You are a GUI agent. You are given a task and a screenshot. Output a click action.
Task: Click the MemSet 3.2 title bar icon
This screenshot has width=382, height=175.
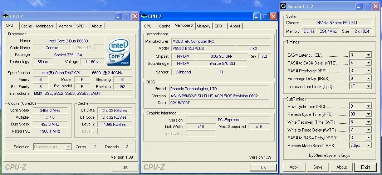click(283, 6)
